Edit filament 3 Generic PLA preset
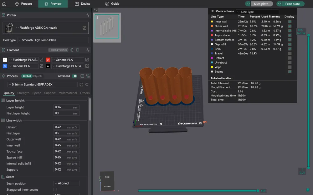This screenshot has width=313, height=195. 41,66
